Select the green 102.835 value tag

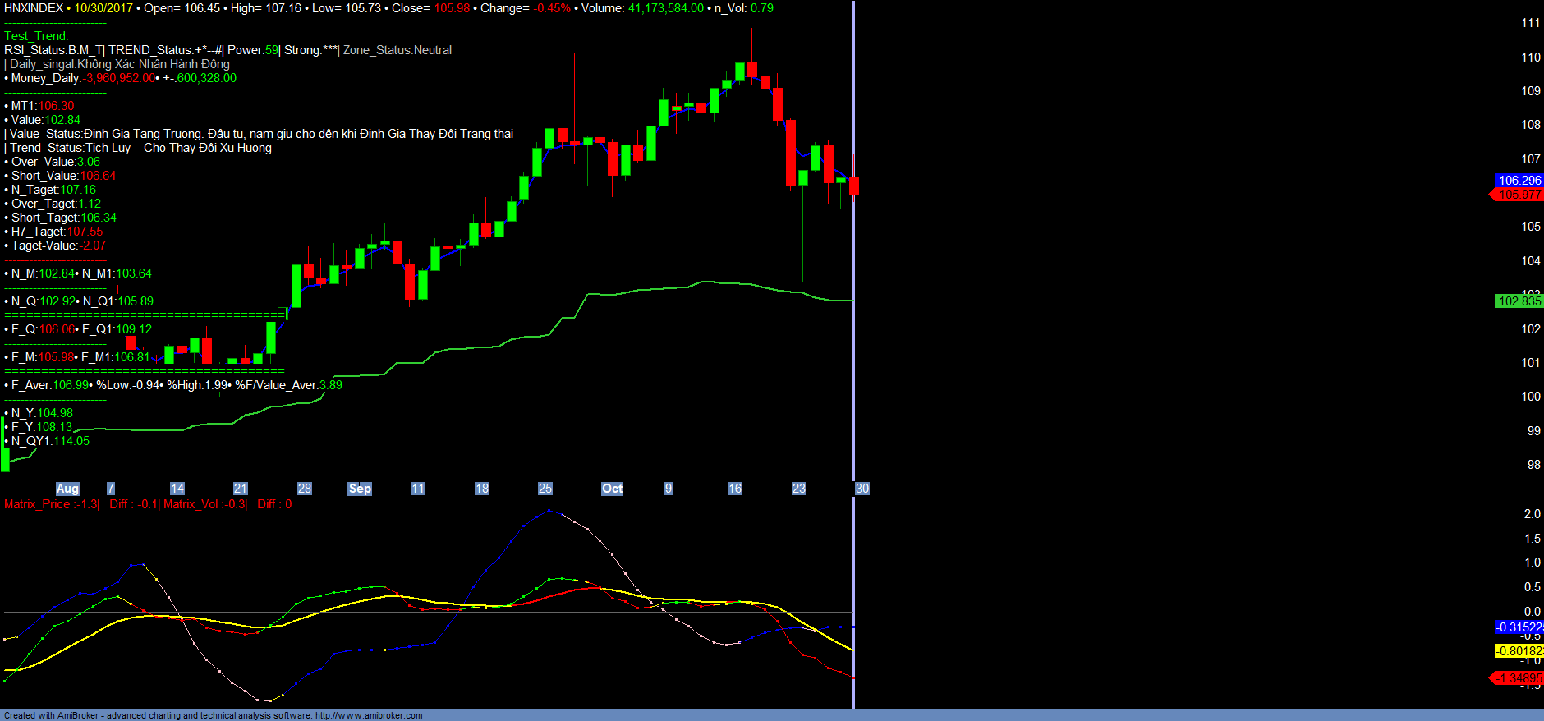click(x=1519, y=301)
